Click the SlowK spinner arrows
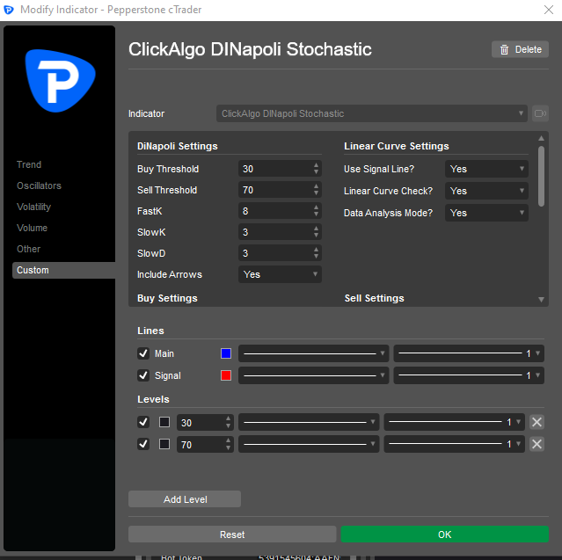 [x=316, y=232]
